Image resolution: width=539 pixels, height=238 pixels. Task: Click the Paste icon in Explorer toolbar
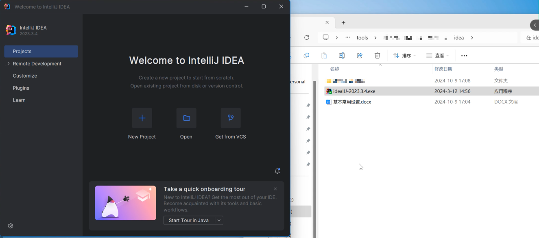(x=324, y=56)
